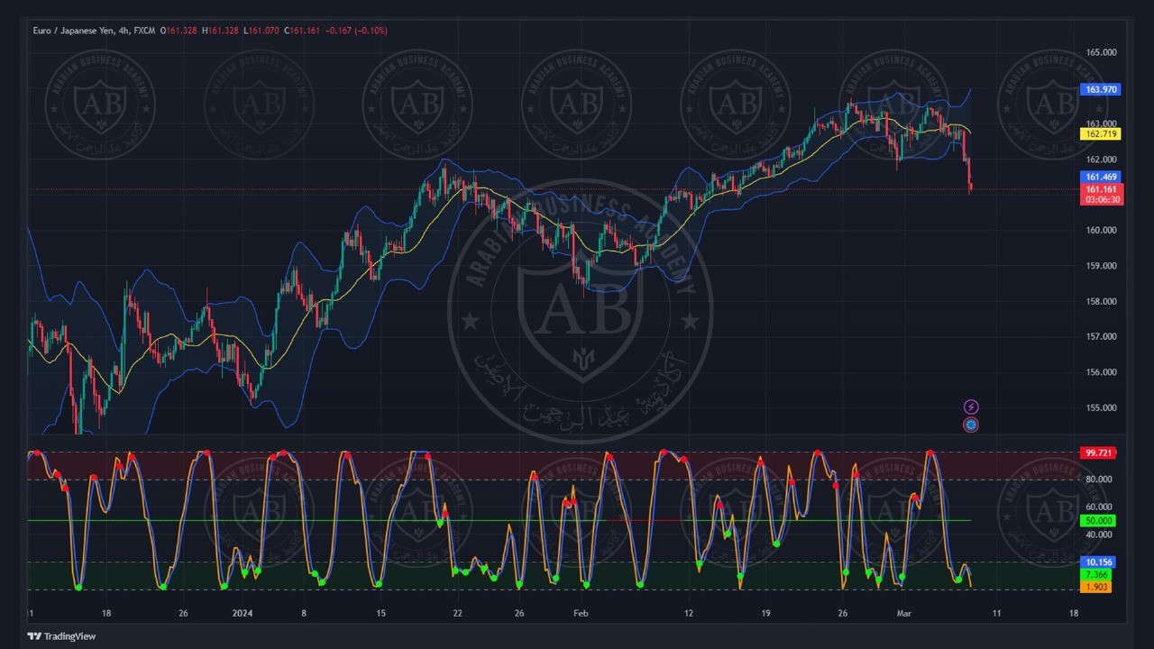
Task: Click the green 50.000 midline label
Action: point(1097,521)
